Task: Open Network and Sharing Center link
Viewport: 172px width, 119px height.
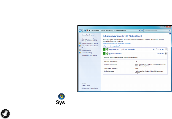Action: 90,88
